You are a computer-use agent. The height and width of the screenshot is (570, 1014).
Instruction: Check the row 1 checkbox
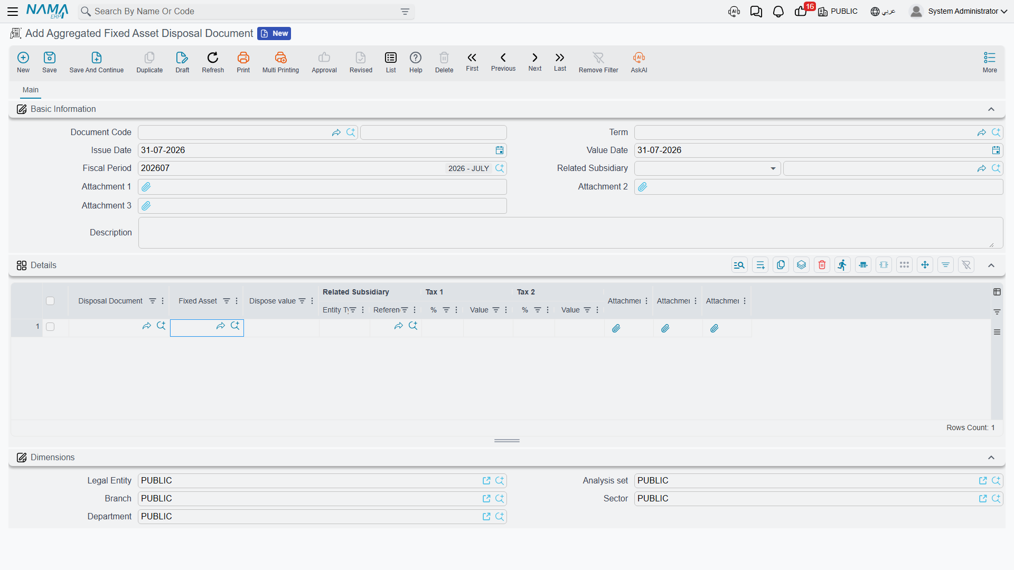50,327
